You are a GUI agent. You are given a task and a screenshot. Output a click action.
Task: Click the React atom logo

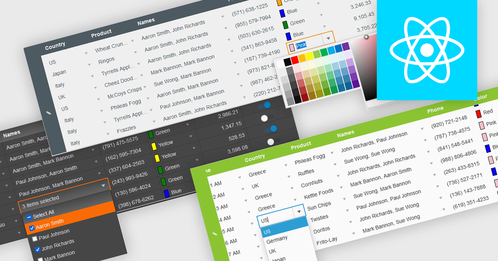click(x=427, y=50)
